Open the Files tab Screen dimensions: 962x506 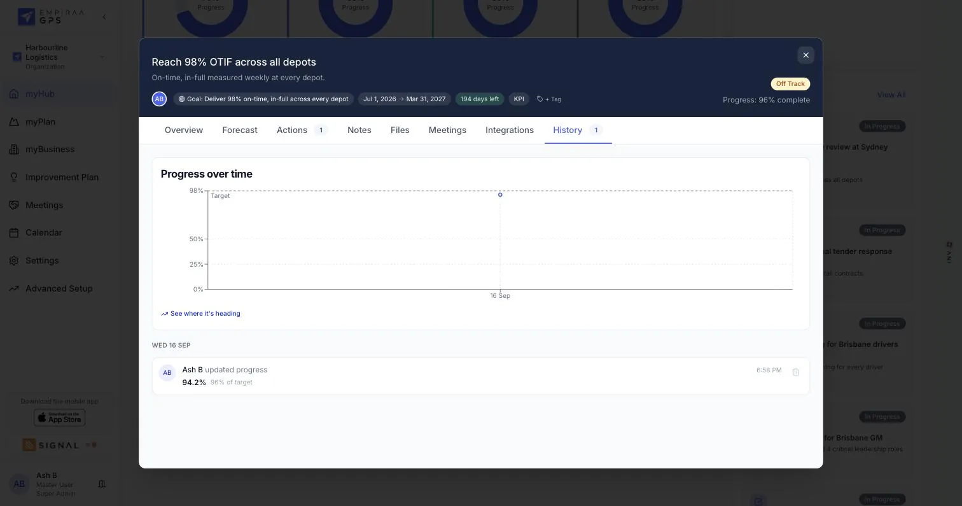(x=400, y=130)
